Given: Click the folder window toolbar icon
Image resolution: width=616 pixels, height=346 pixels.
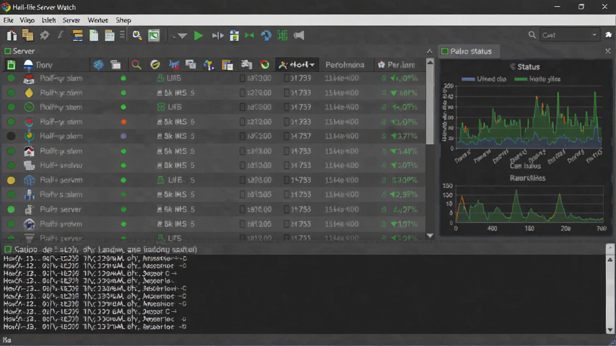Looking at the screenshot, I should click(109, 35).
